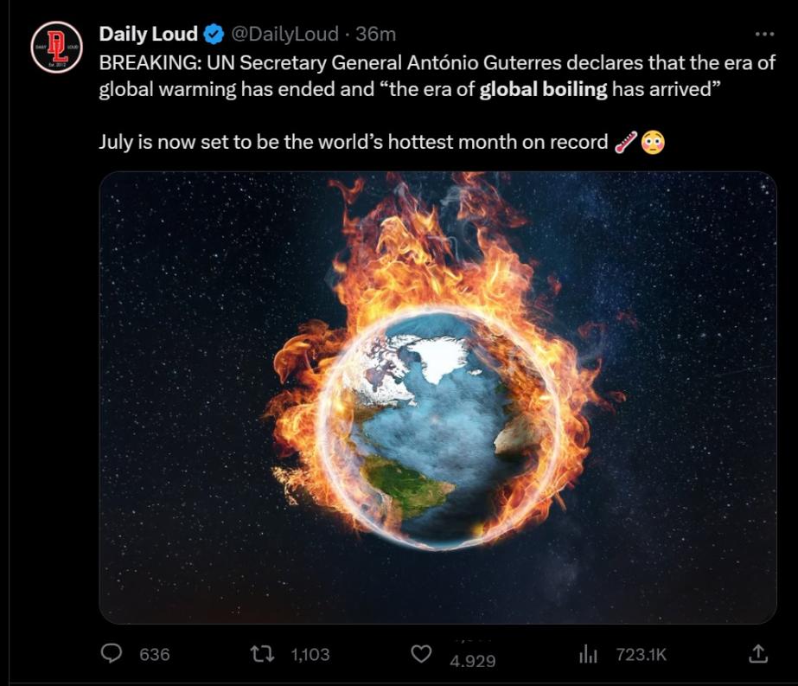
Task: Click the 4,929 likes count
Action: pos(472,661)
